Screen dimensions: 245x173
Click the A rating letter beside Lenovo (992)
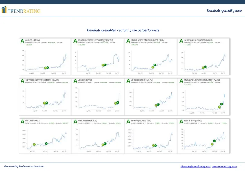75,81
